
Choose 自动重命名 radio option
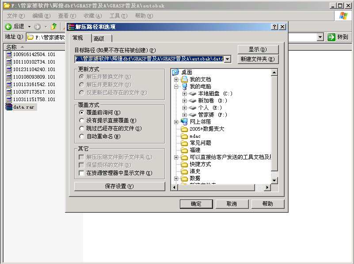(82, 136)
